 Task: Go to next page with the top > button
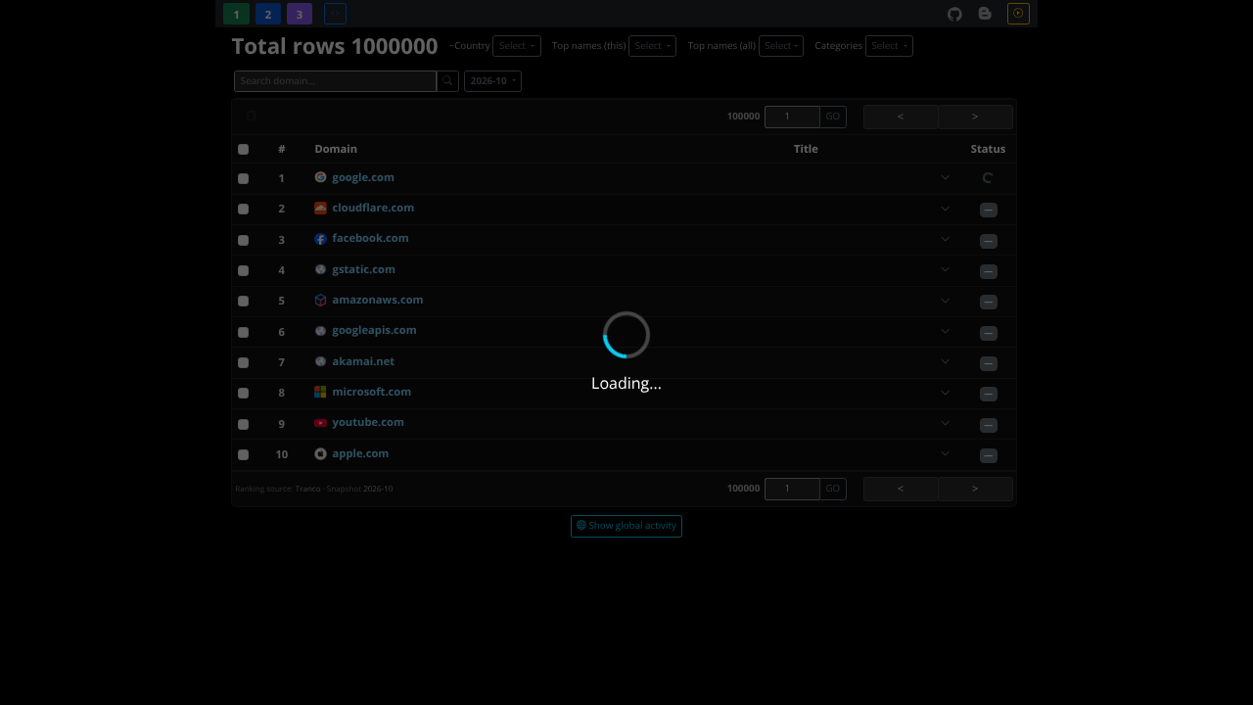point(975,117)
